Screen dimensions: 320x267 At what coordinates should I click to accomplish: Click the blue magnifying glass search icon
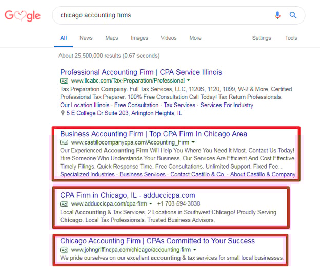click(x=293, y=15)
